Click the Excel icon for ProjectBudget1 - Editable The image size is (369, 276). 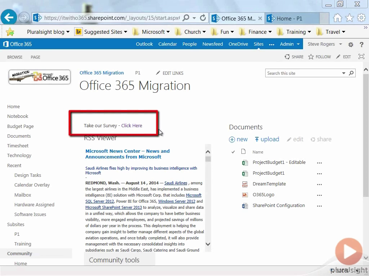click(x=245, y=163)
